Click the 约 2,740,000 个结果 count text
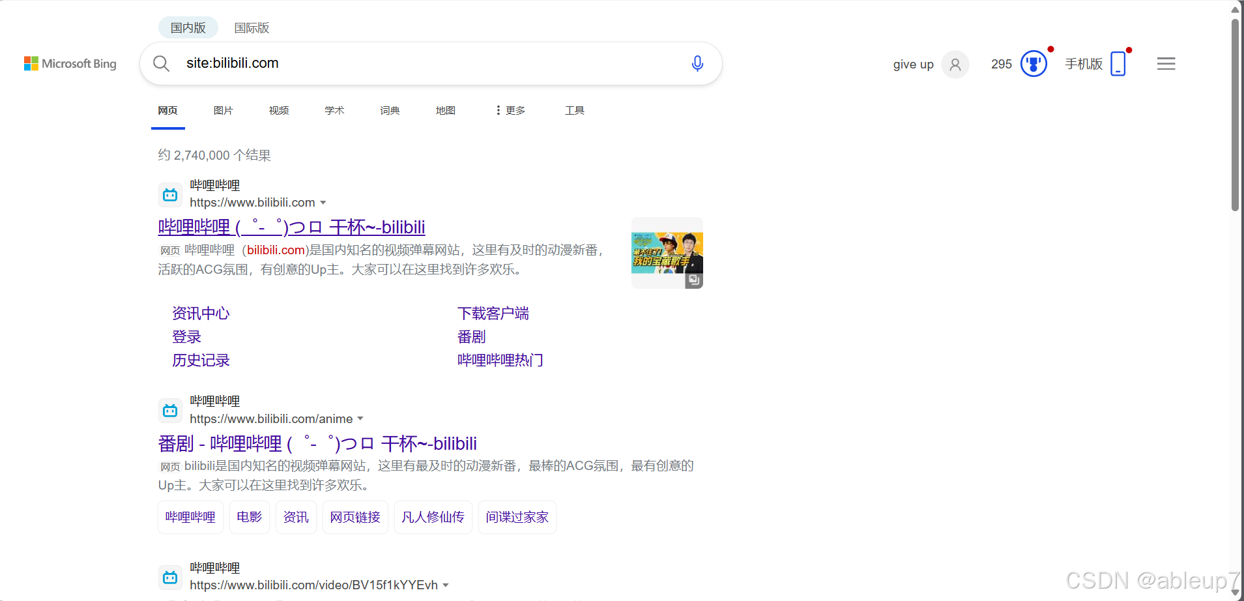Viewport: 1244px width, 601px height. point(214,155)
